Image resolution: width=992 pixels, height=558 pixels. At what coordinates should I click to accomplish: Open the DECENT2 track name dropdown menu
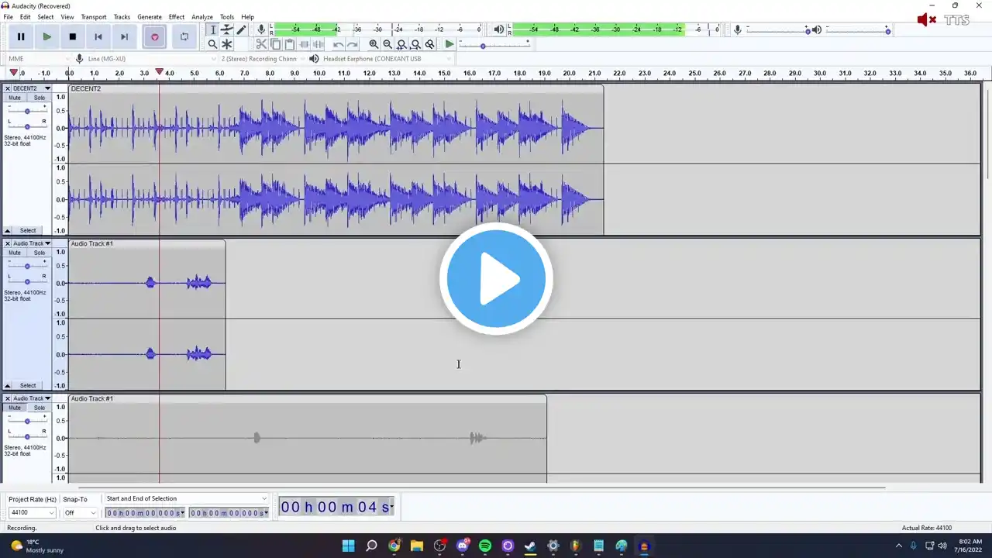point(32,88)
